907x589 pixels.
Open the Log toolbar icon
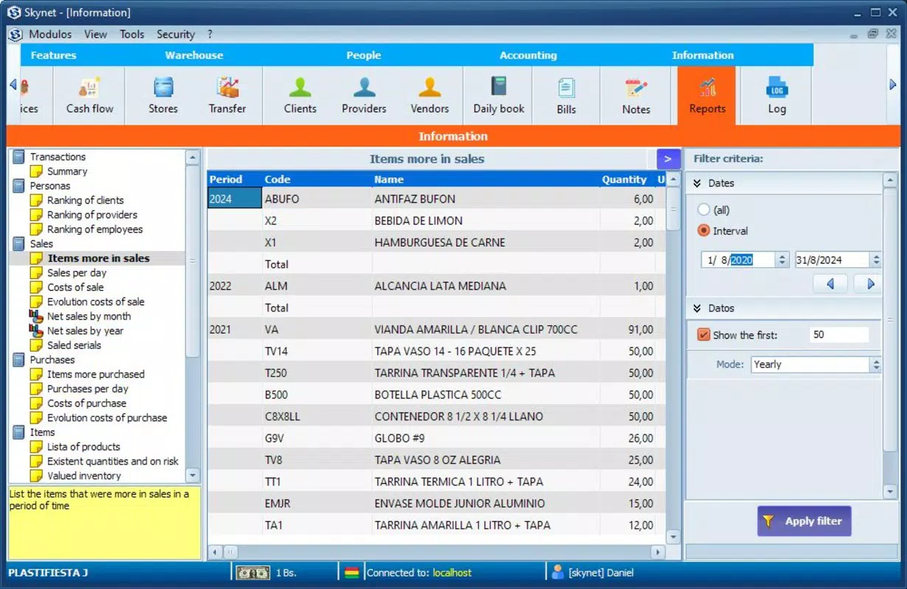click(777, 96)
